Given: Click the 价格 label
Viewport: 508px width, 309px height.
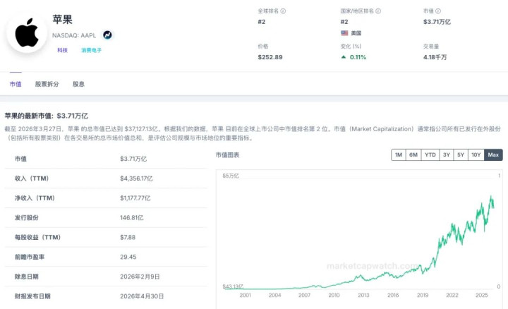Looking at the screenshot, I should point(263,47).
